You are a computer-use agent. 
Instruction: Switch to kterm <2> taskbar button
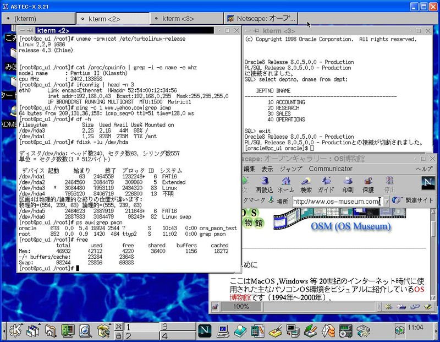pos(113,19)
